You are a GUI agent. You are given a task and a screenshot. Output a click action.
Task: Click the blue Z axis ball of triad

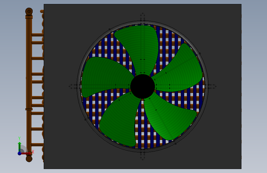(20, 153)
